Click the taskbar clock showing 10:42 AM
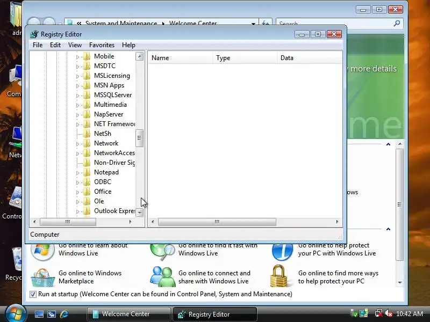The height and width of the screenshot is (322, 430). pos(410,313)
